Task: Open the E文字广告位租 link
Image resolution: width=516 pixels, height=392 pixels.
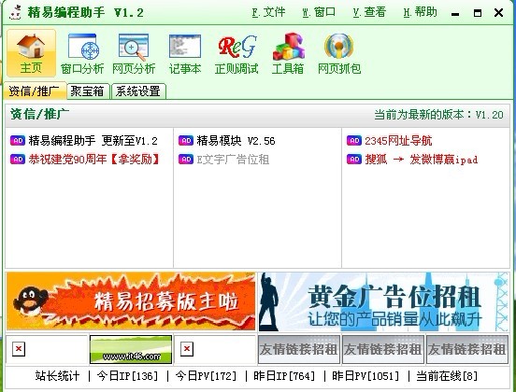Action: 233,160
